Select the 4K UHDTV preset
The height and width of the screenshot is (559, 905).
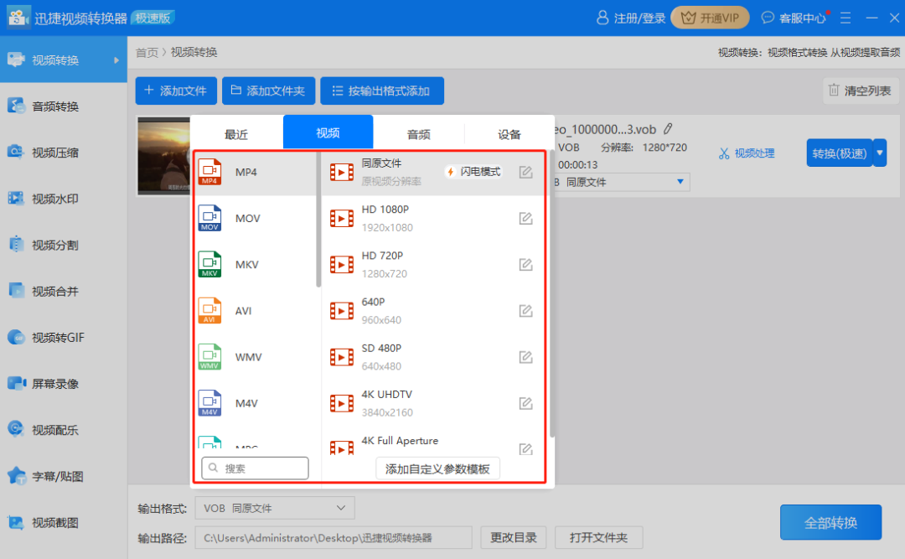point(433,403)
